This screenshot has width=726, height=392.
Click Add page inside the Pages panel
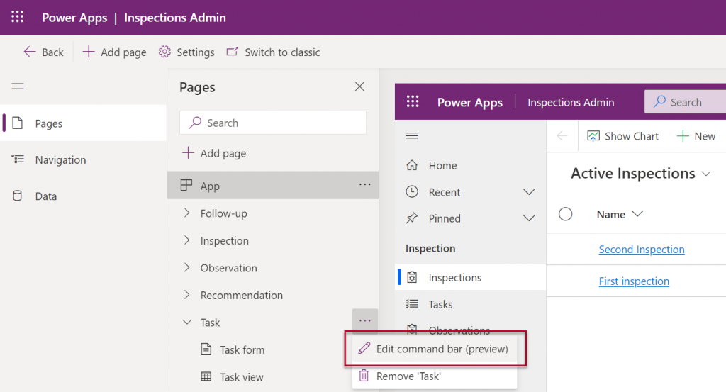(x=214, y=153)
